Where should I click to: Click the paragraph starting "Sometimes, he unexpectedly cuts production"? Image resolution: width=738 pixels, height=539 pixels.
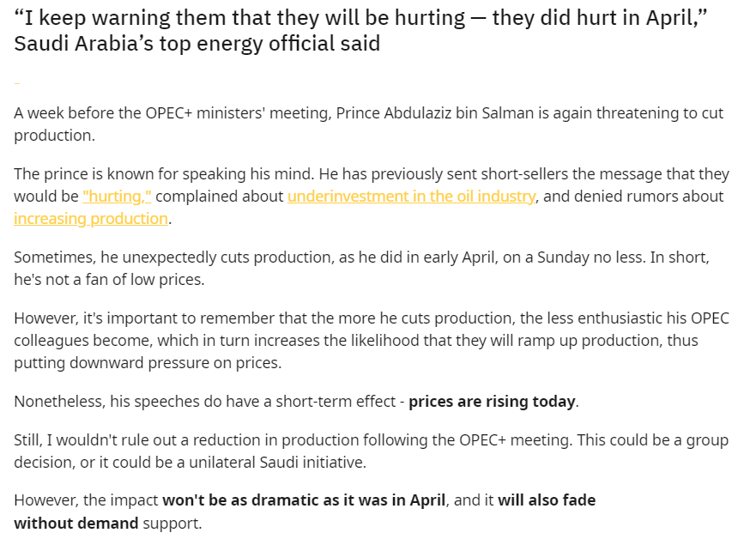[x=343, y=257]
